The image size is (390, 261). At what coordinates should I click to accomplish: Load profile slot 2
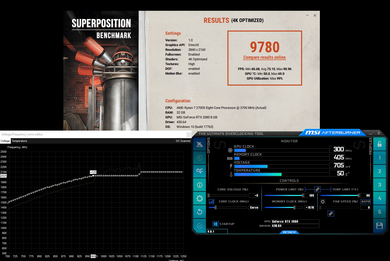(379, 171)
